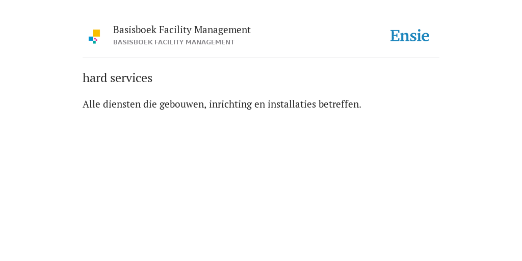Click the word 'inrichting' in the definition
522x261 pixels.
point(230,104)
